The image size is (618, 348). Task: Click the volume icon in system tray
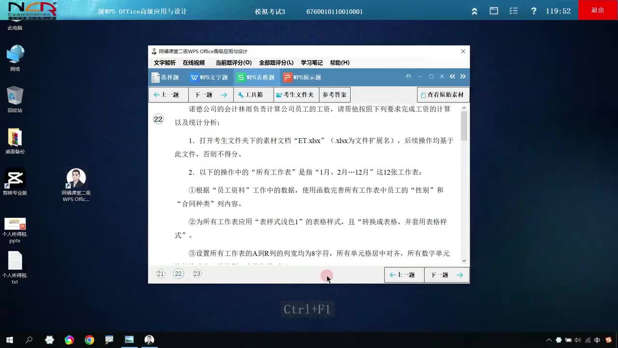pos(577,340)
